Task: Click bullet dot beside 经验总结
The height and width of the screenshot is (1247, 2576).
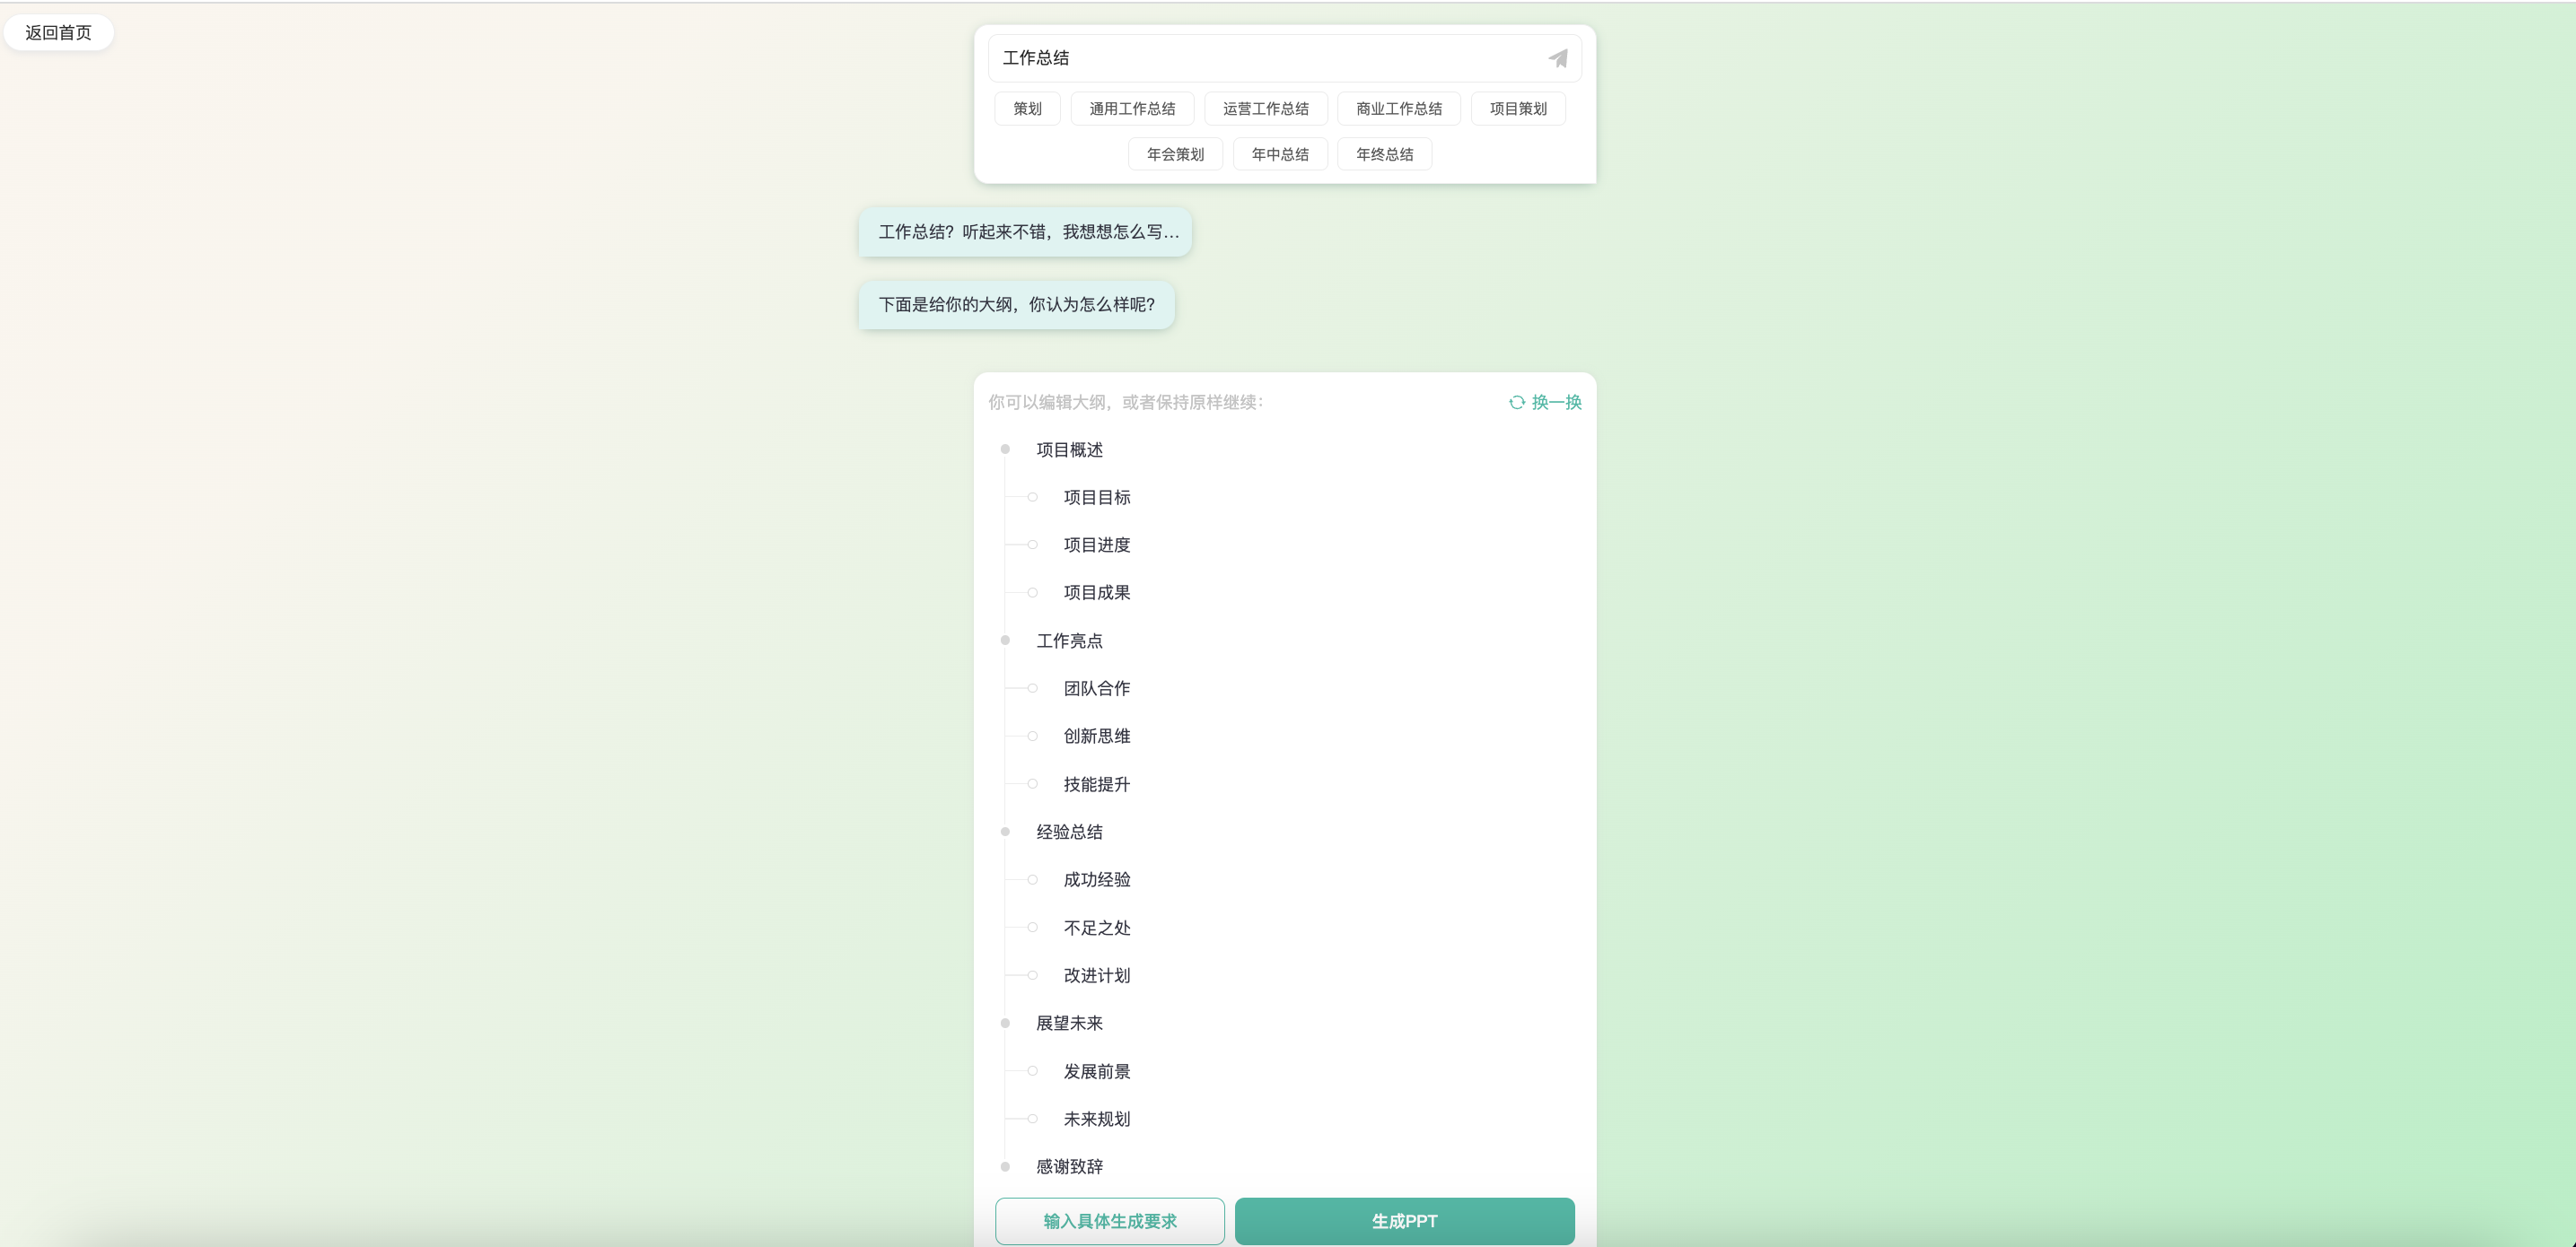Action: click(1005, 832)
